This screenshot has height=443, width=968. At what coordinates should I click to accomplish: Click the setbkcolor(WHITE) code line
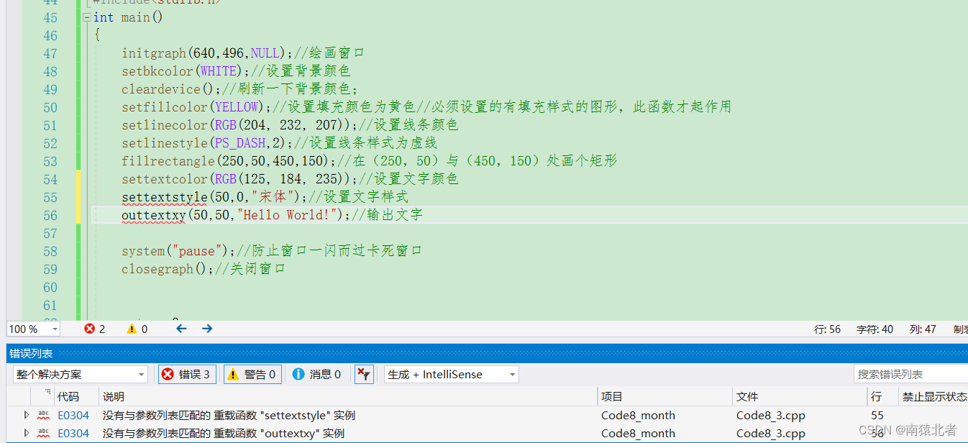pos(236,71)
